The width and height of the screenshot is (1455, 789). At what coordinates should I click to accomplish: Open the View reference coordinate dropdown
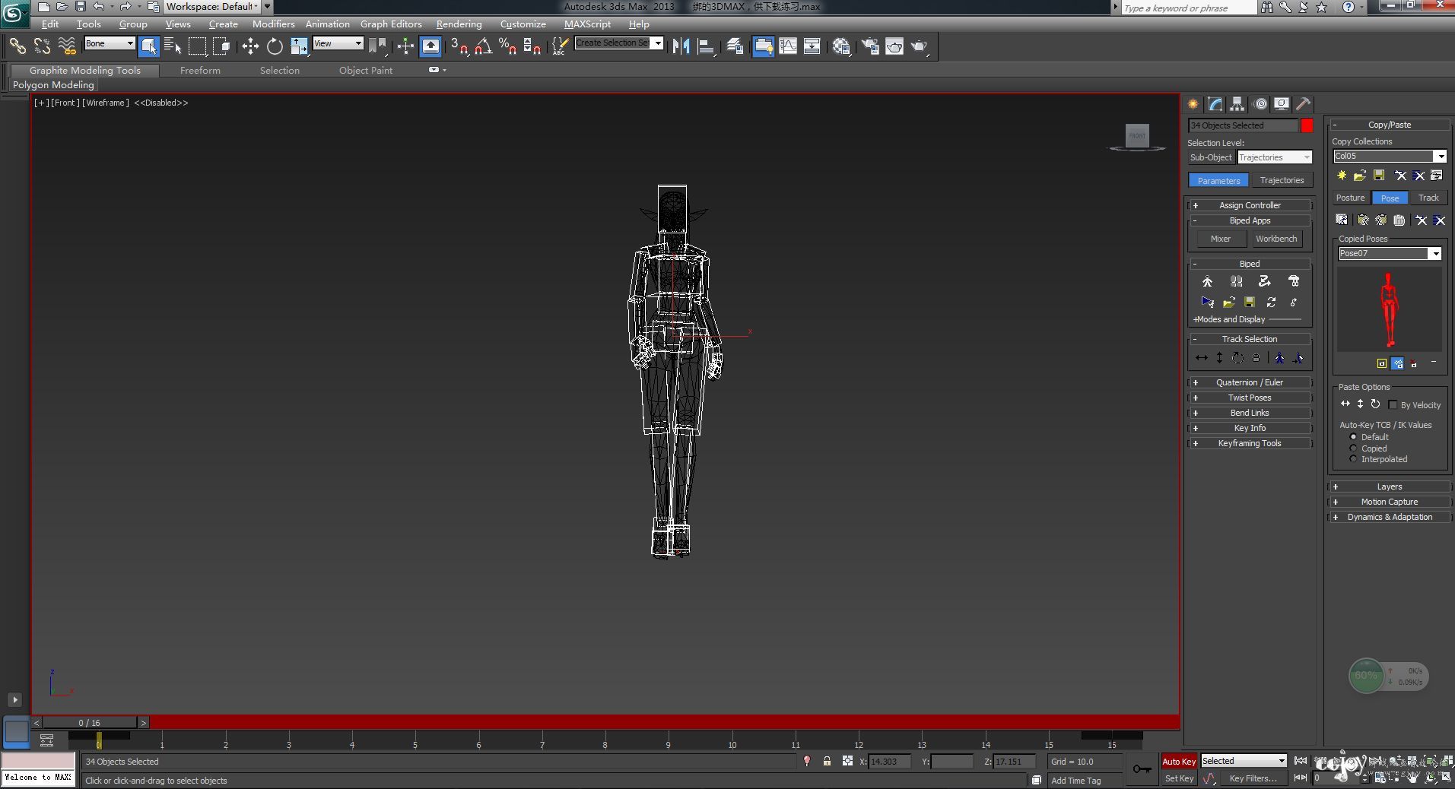pos(338,43)
